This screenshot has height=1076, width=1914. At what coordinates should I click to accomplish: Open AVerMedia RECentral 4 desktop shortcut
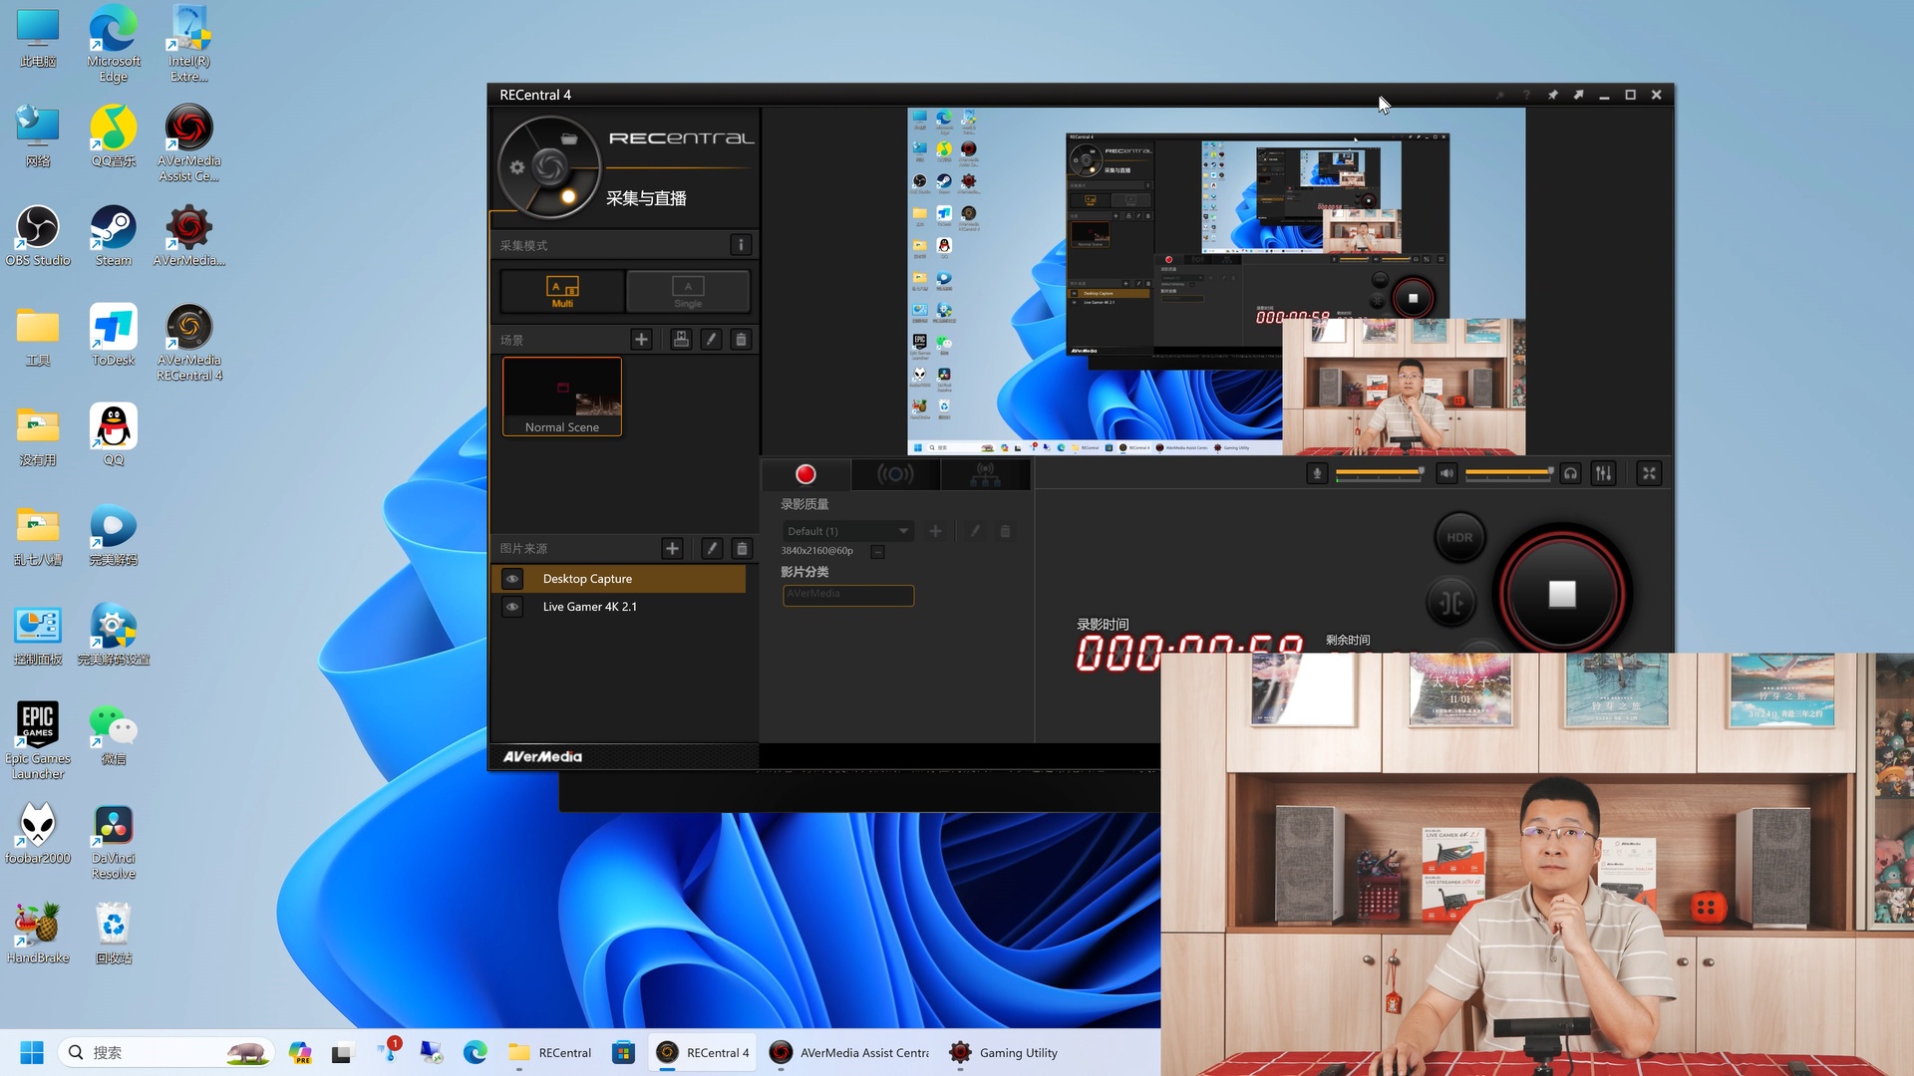pyautogui.click(x=189, y=343)
